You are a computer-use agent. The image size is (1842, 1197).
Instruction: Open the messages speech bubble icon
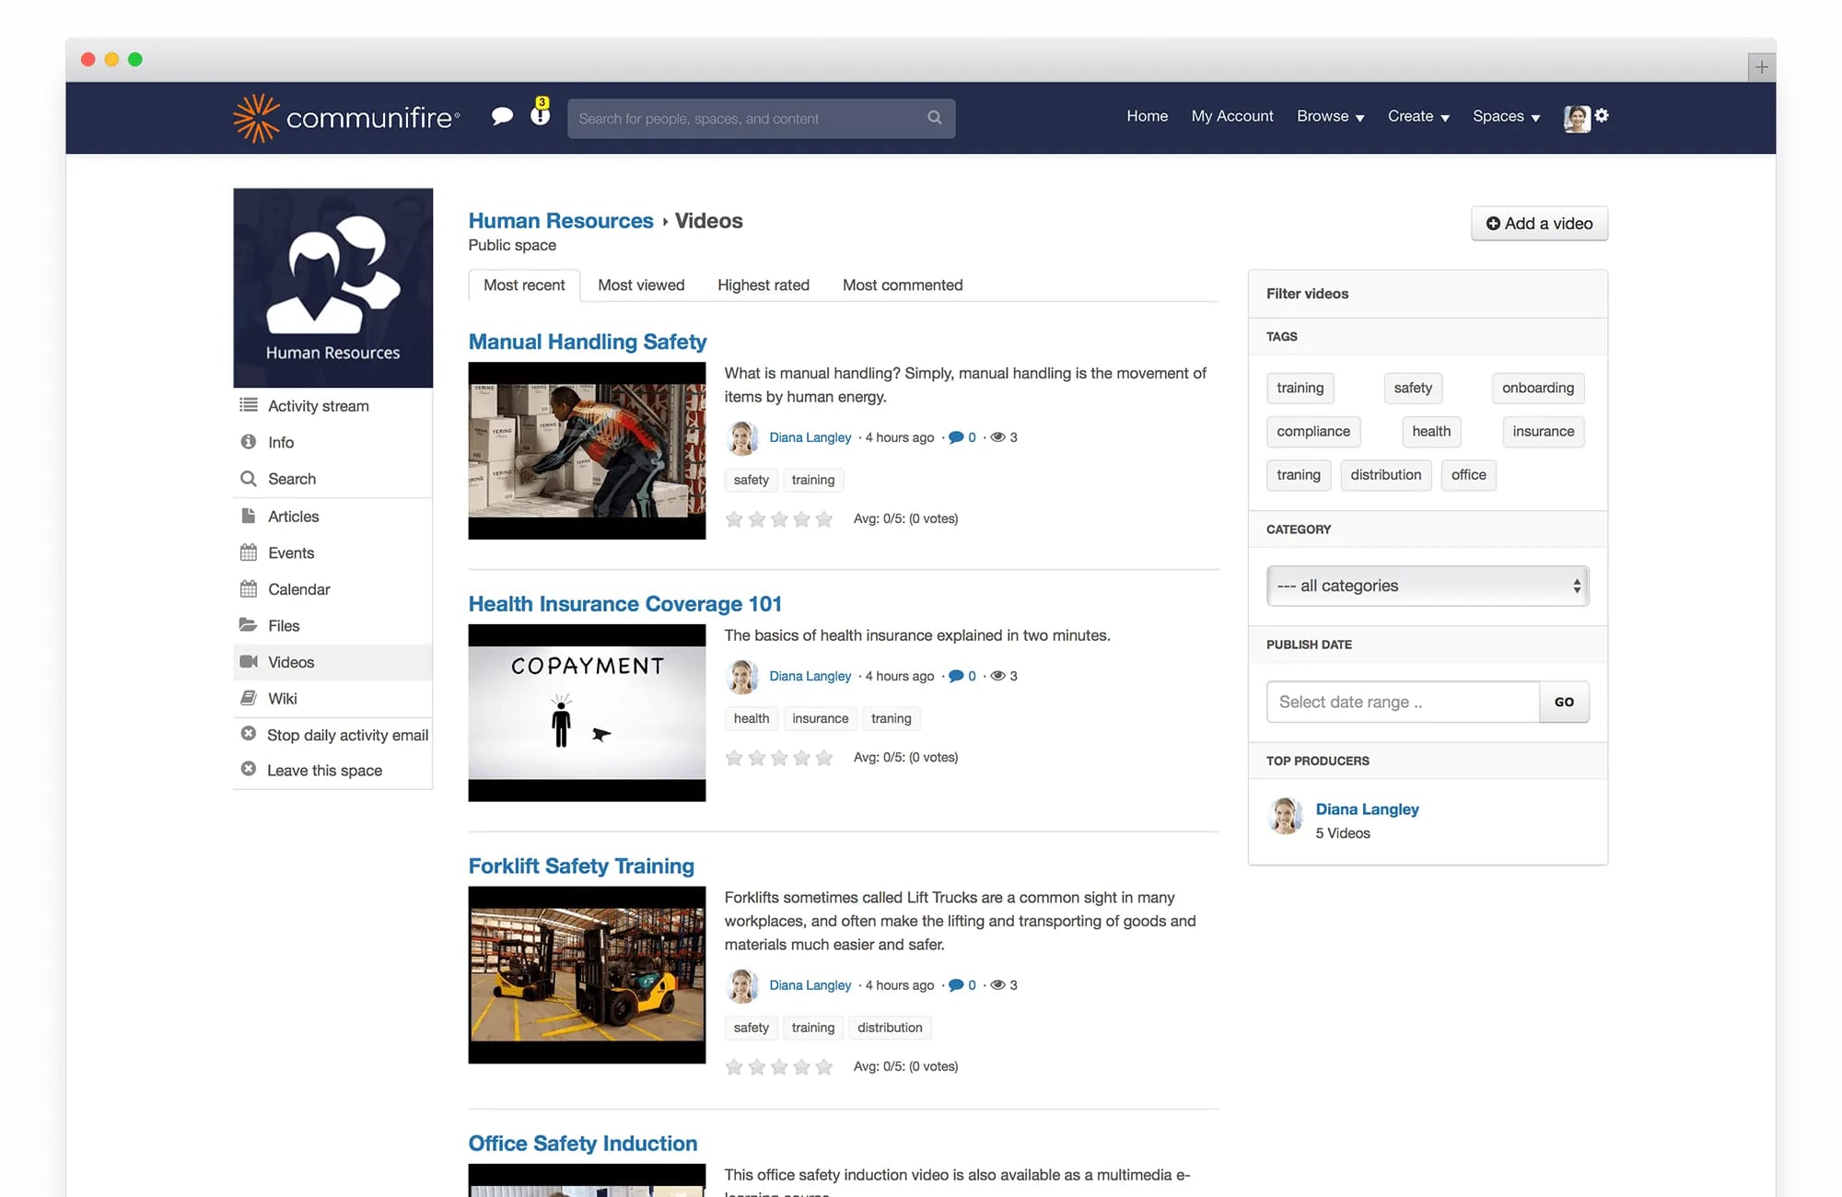pos(502,116)
